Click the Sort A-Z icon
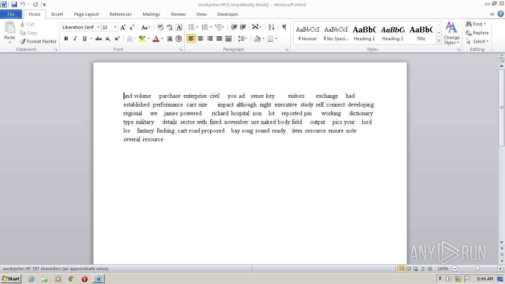This screenshot has width=505, height=284. [x=271, y=27]
